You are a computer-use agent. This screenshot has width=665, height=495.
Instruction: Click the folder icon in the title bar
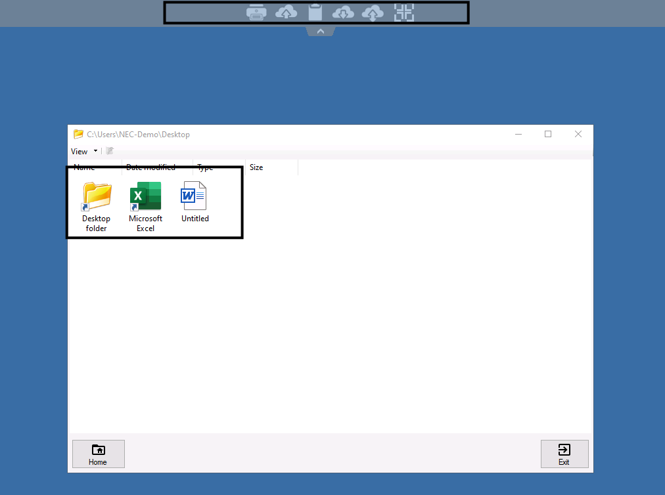point(79,134)
